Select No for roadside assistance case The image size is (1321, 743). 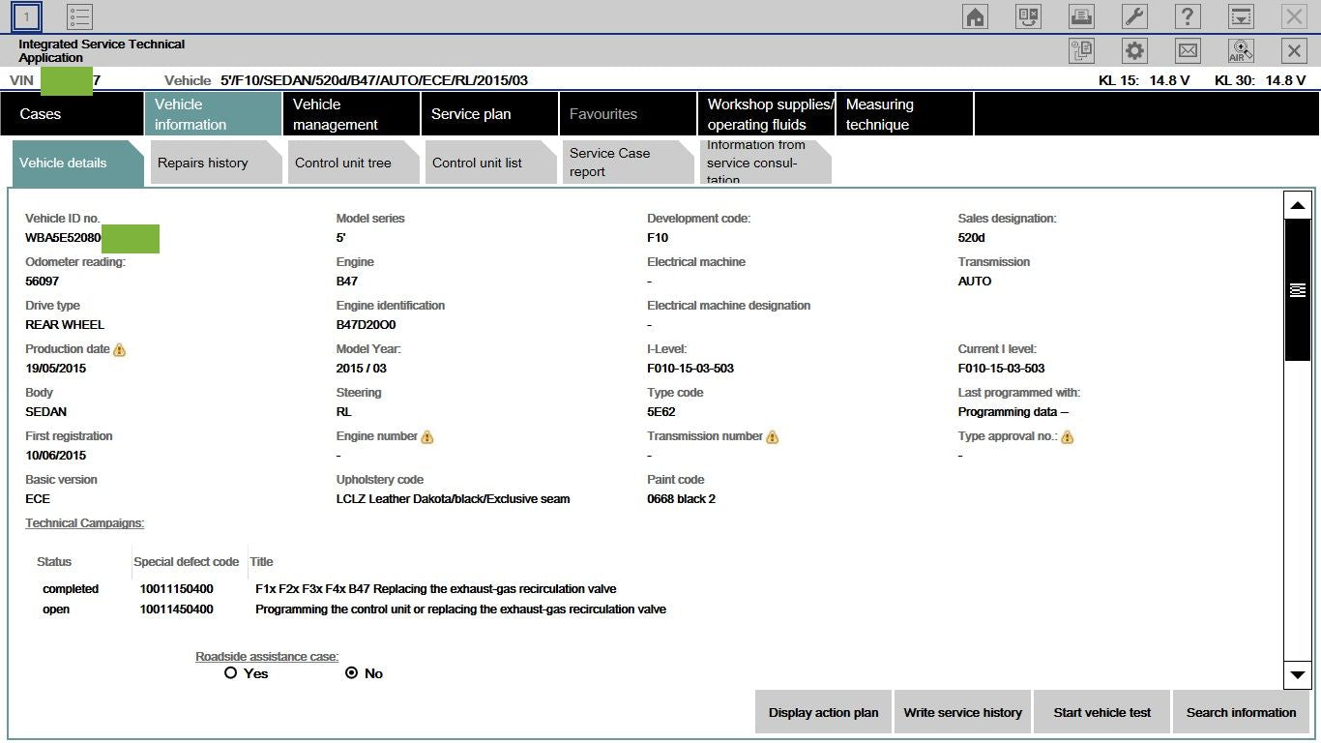coord(353,673)
